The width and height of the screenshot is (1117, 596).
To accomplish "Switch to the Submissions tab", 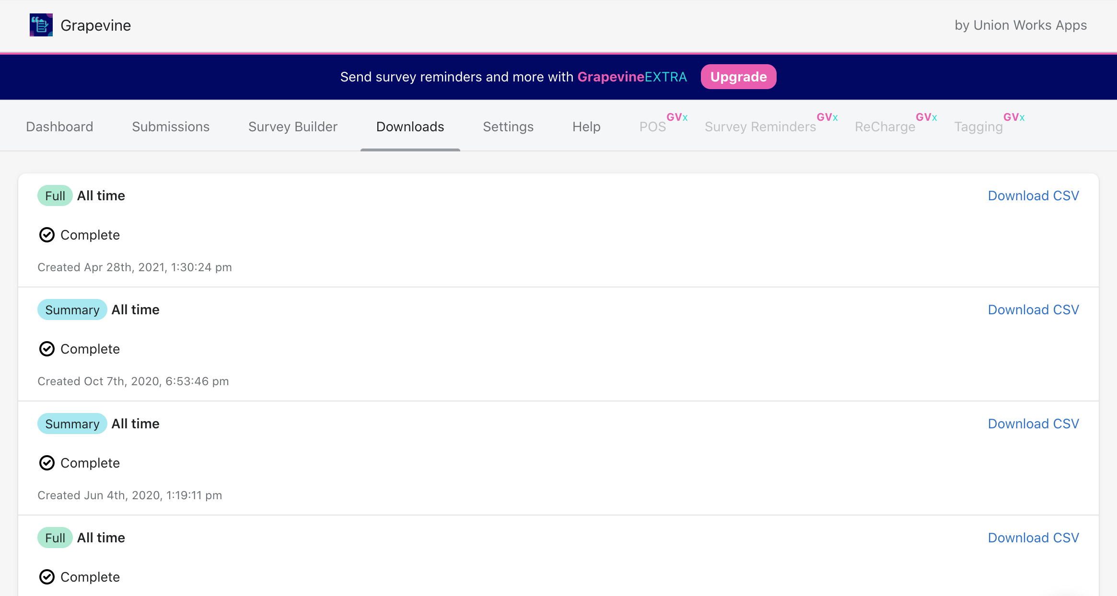I will tap(171, 126).
